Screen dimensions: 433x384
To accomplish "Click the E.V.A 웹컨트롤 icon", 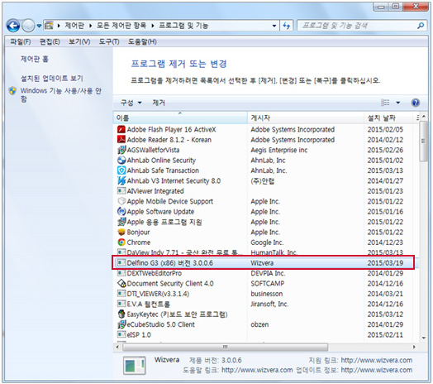I will 121,304.
